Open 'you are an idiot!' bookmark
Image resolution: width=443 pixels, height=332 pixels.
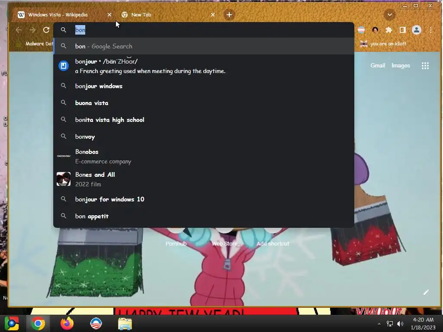pos(383,44)
